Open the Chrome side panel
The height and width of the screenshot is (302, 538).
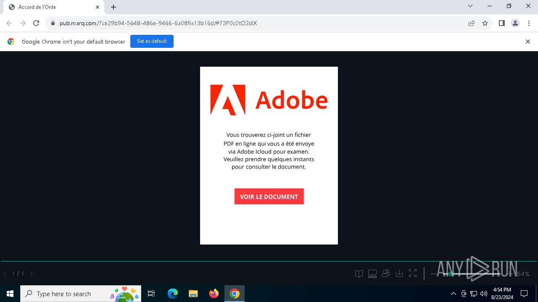pos(501,23)
